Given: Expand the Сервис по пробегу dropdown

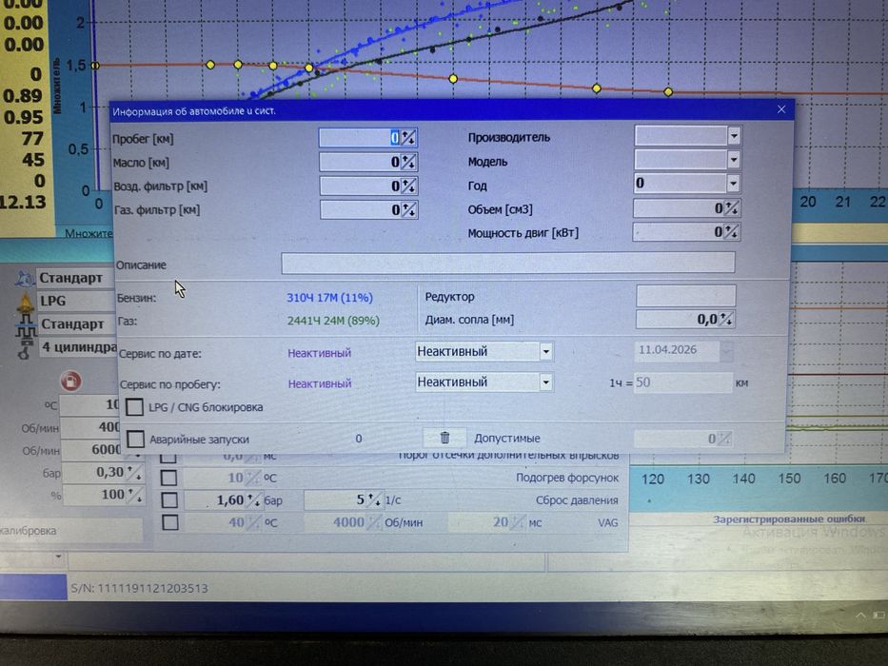Looking at the screenshot, I should 546,382.
